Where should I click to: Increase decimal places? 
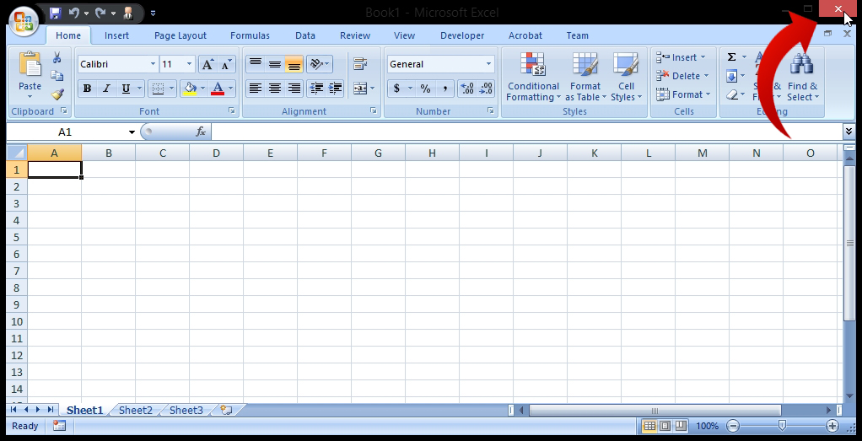tap(466, 89)
